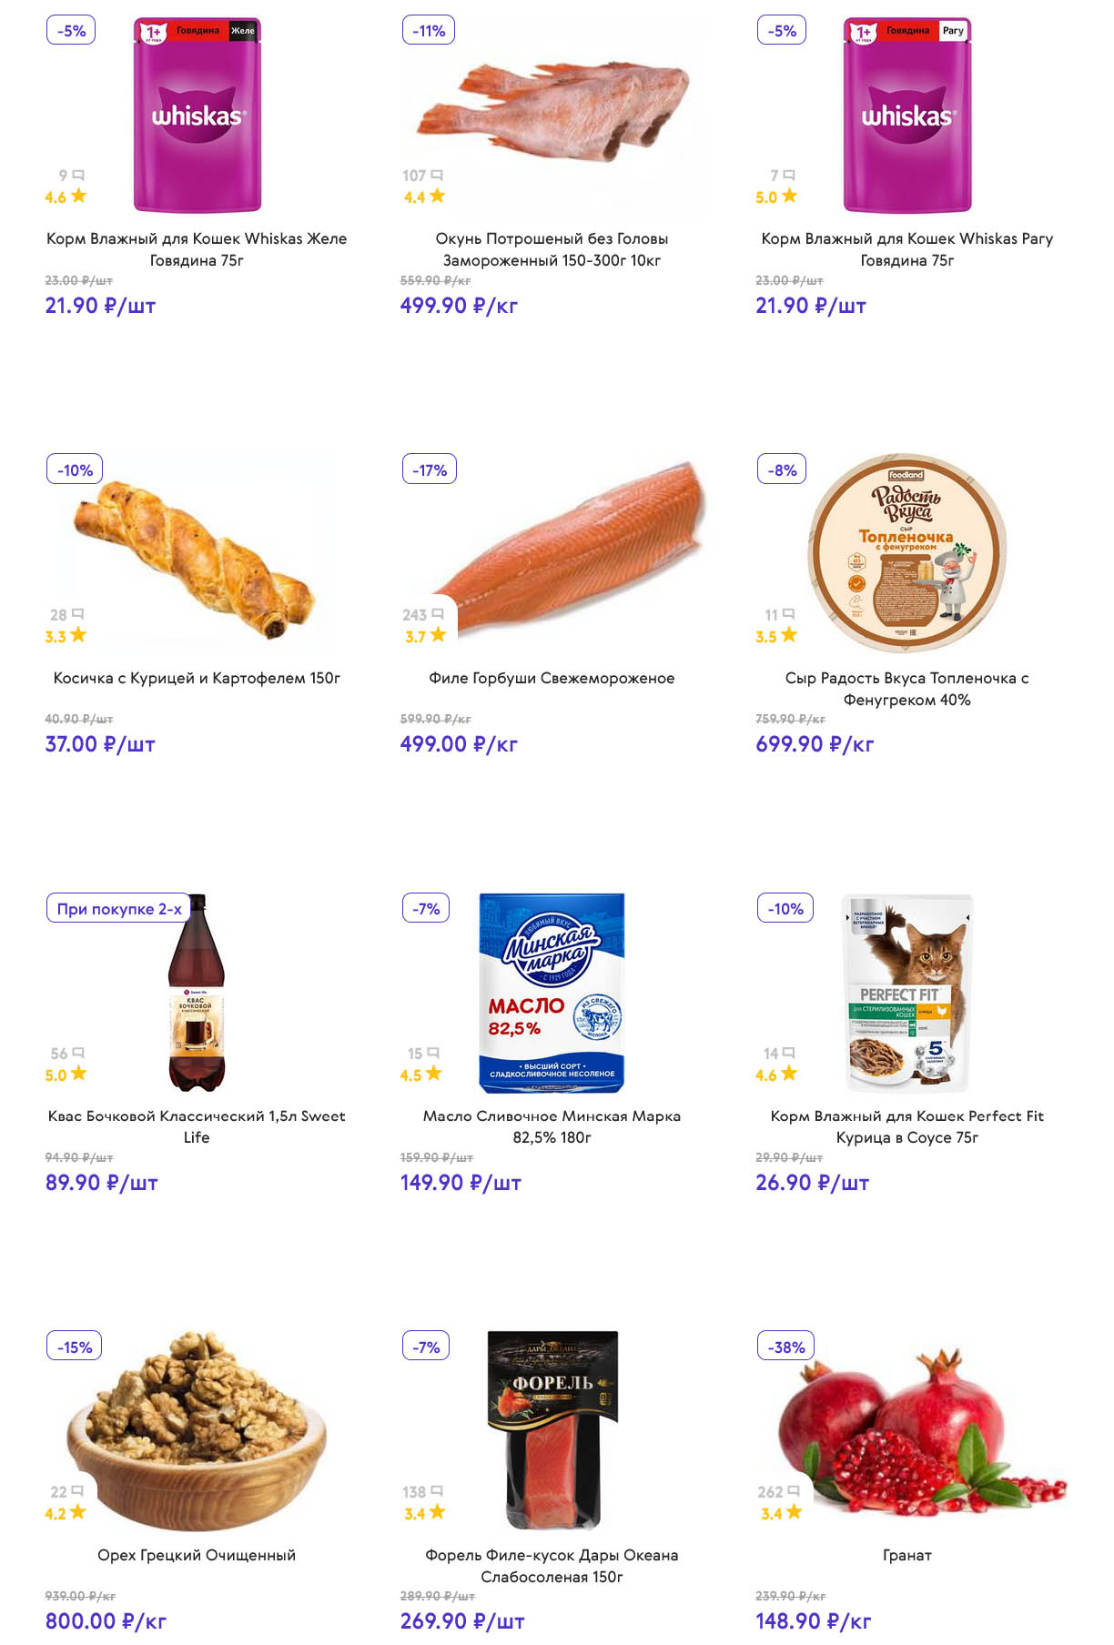
Task: Open the Perfect Fit cat food image
Action: [x=907, y=992]
